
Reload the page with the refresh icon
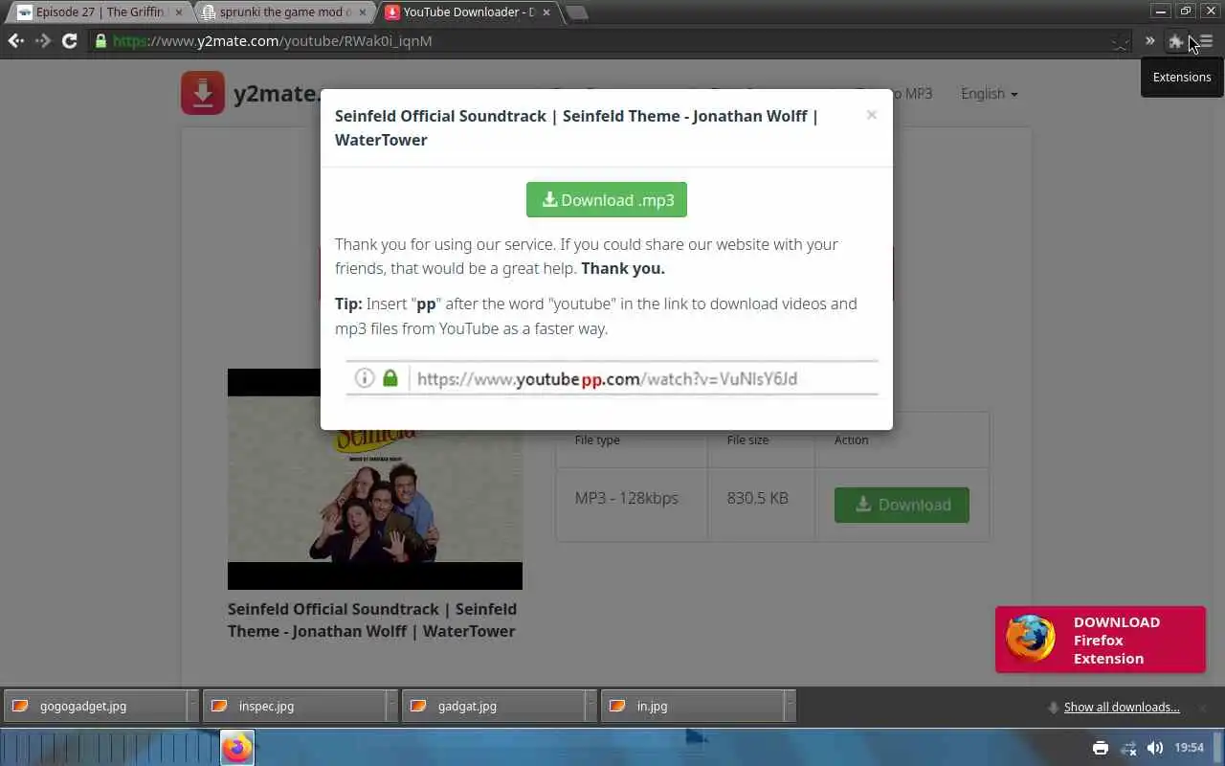69,41
